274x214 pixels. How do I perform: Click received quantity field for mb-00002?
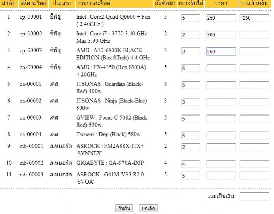(191, 164)
